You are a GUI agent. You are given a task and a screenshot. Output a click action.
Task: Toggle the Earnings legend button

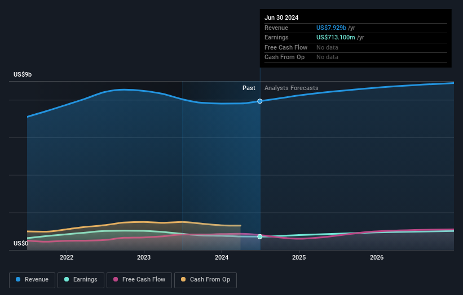click(81, 280)
